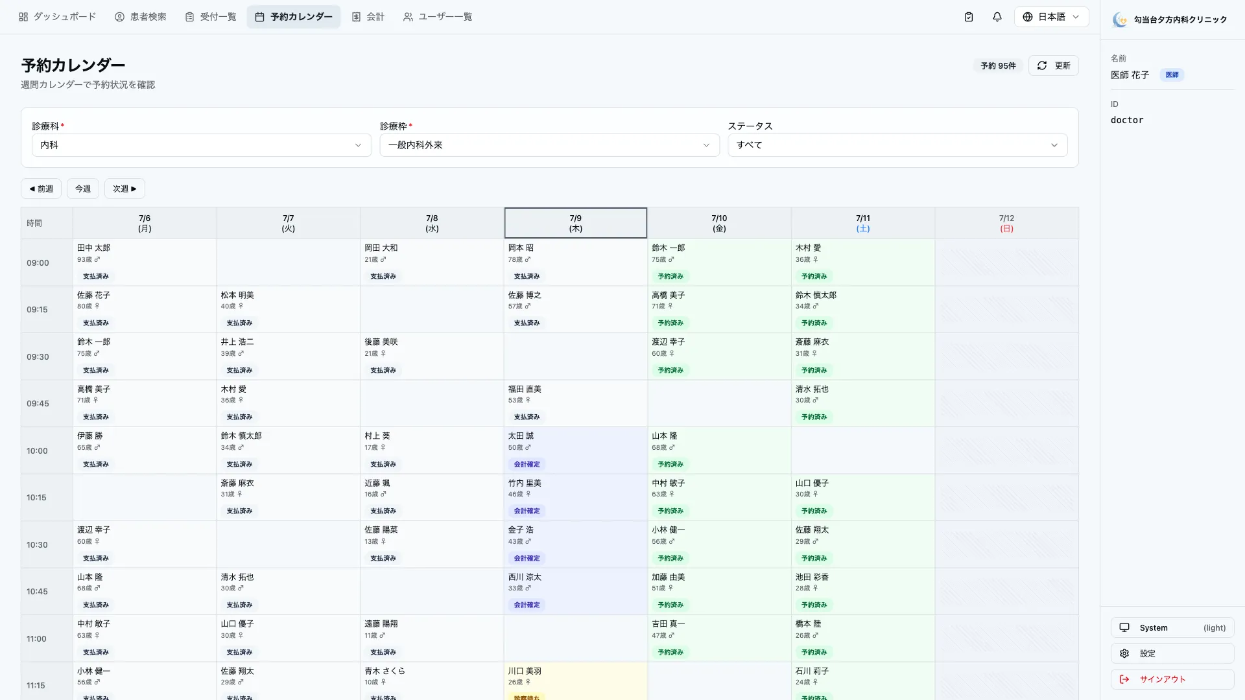
Task: Click the refresh arrows icon beside 更新
Action: point(1042,65)
